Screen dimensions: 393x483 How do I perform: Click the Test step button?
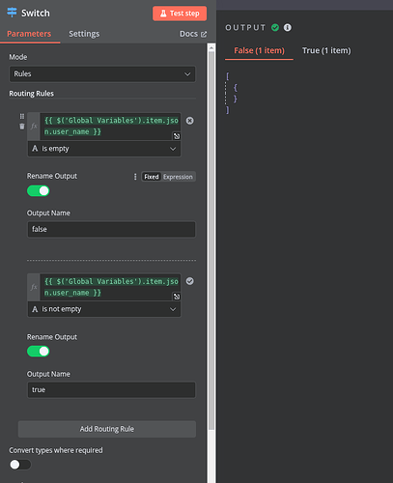click(180, 14)
